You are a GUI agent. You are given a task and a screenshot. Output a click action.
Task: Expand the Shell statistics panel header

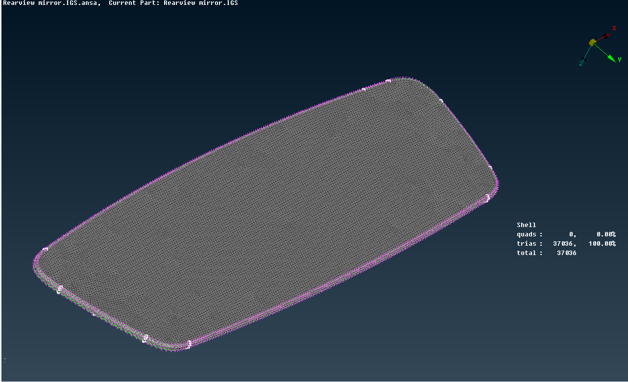(526, 225)
